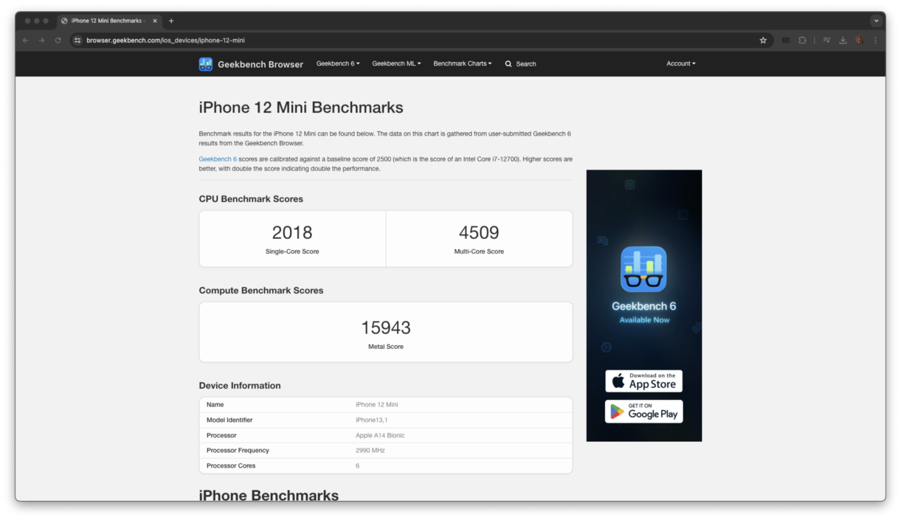Open the downloads icon in the toolbar

843,41
